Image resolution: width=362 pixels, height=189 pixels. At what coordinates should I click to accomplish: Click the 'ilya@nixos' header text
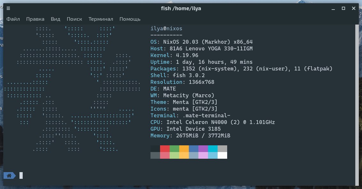166,29
